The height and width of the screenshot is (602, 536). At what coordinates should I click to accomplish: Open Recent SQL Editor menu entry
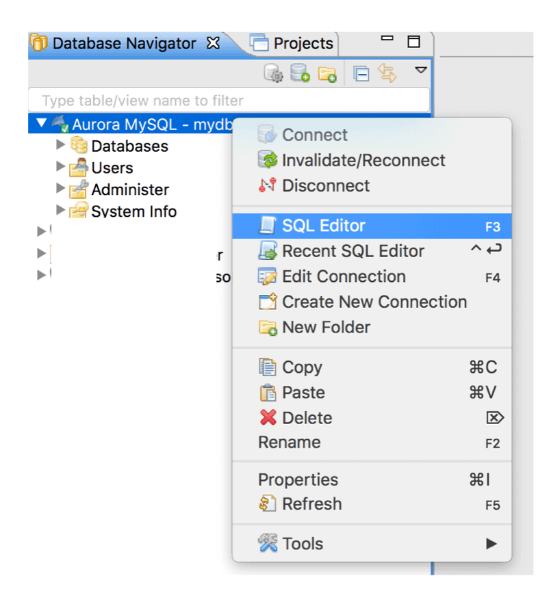click(x=372, y=251)
